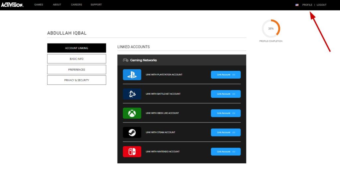Image resolution: width=340 pixels, height=170 pixels.
Task: Click Link with Nintendo Account text
Action: [x=163, y=151]
